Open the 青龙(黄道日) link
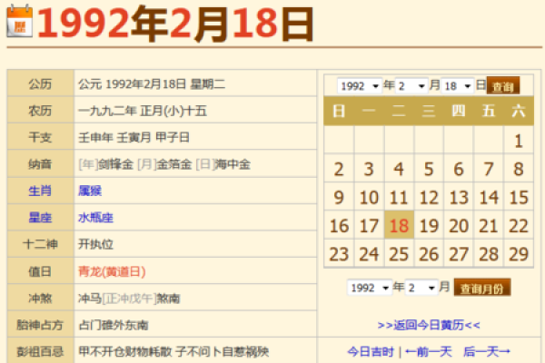The height and width of the screenshot is (363, 545). [112, 270]
